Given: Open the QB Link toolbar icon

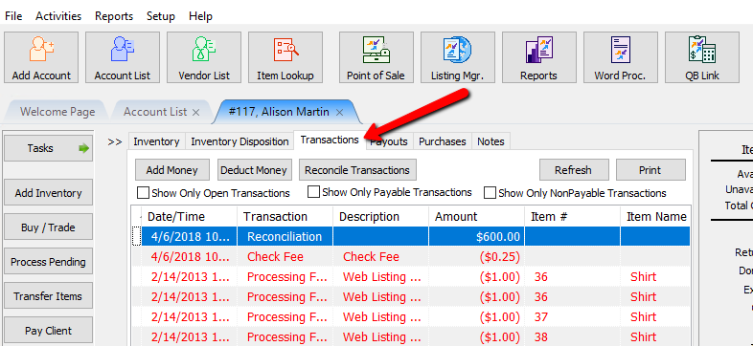Looking at the screenshot, I should pos(701,57).
